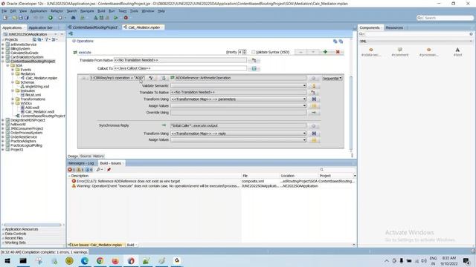Open mapper for parameters transformation
The image size is (476, 267).
point(314,99)
